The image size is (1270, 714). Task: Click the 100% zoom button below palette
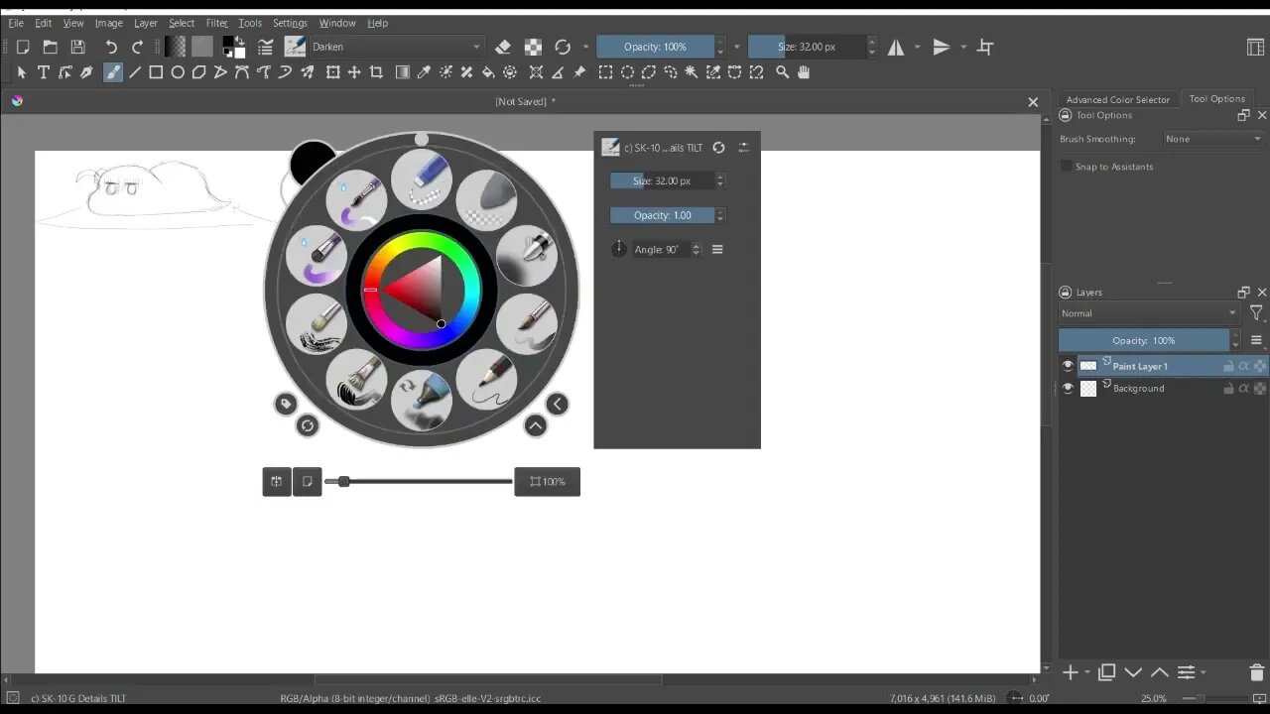pyautogui.click(x=548, y=482)
